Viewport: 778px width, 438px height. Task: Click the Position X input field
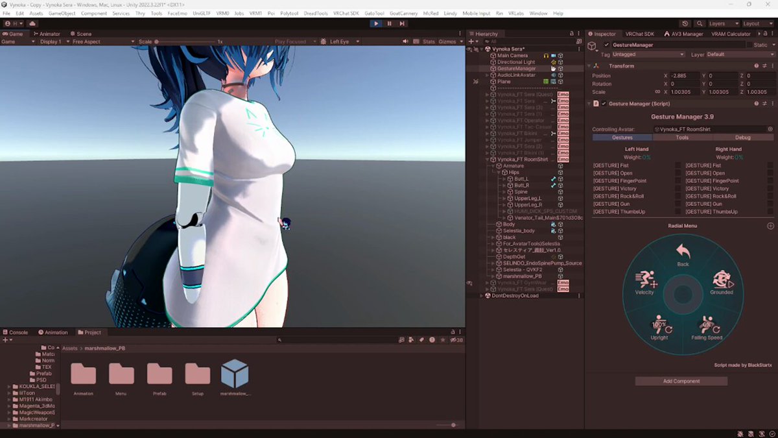click(x=684, y=76)
